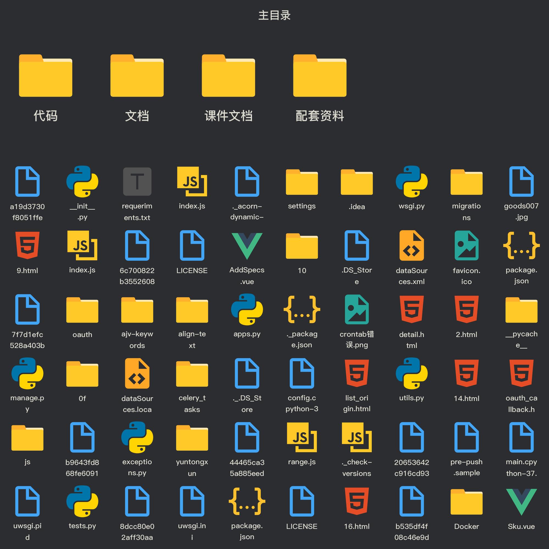Select the Sku.vue Vue icon
Viewport: 549px width, 549px height.
tap(522, 502)
